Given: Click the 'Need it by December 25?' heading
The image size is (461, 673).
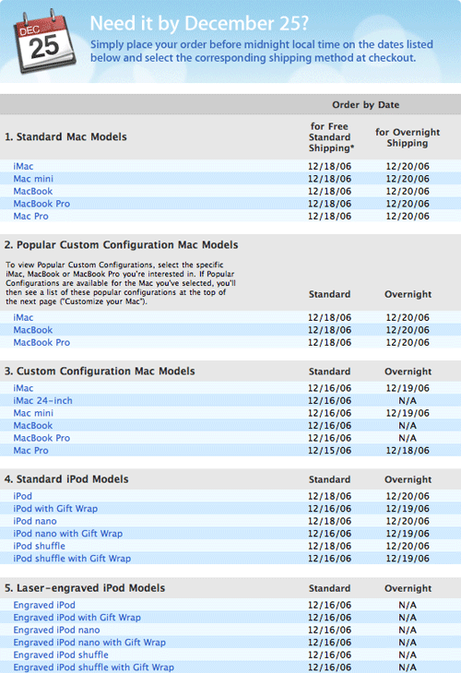Looking at the screenshot, I should [199, 23].
